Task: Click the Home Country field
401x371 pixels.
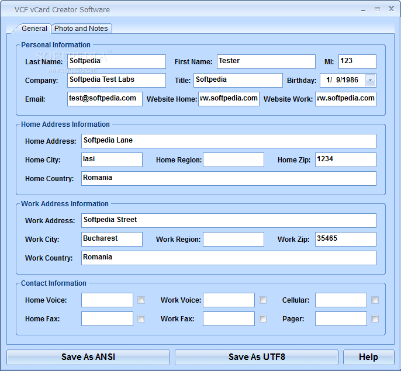Action: pos(229,178)
